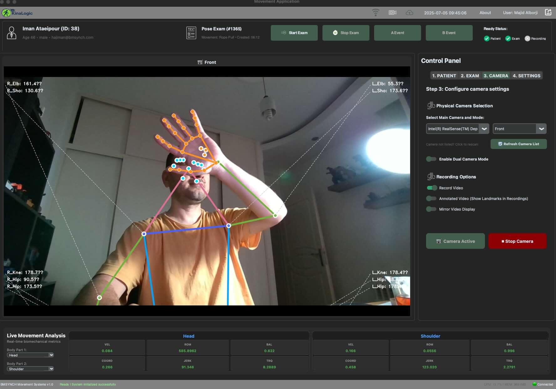Viewport: 556px width, 389px height.
Task: Open the About menu item
Action: pyautogui.click(x=485, y=13)
